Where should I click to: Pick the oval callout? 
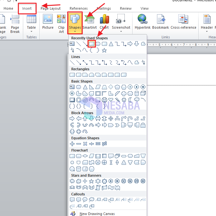tap(85, 200)
